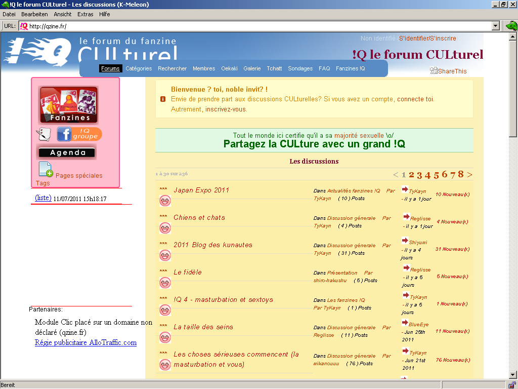518x389 pixels.
Task: Click red arrow next to BlueEye
Action: [x=405, y=323]
